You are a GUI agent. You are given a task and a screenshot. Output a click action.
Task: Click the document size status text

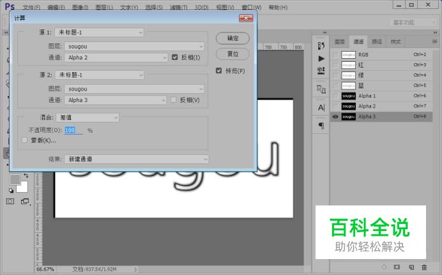tap(95, 269)
